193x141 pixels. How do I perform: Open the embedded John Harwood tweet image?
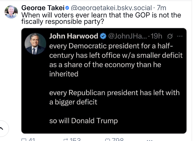(104, 81)
